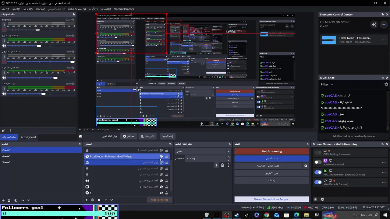Click the خصائص properties button

pos(129,136)
